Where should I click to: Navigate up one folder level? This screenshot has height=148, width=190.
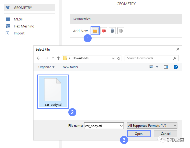[x=58, y=58]
